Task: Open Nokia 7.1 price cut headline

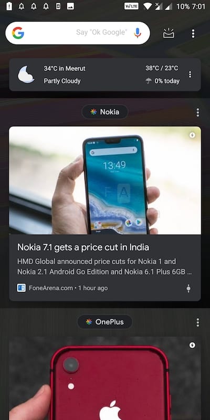Action: pos(83,247)
